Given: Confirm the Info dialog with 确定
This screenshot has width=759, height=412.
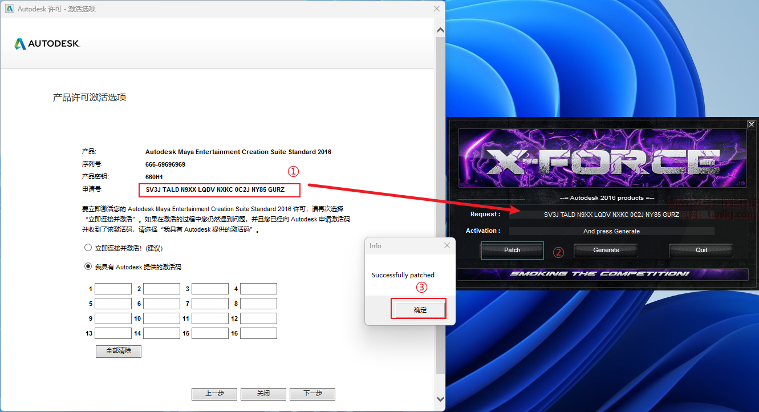Looking at the screenshot, I should pos(420,310).
